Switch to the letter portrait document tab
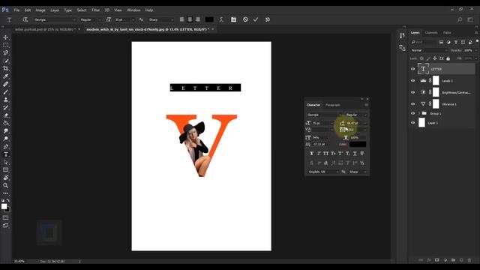 coord(45,29)
